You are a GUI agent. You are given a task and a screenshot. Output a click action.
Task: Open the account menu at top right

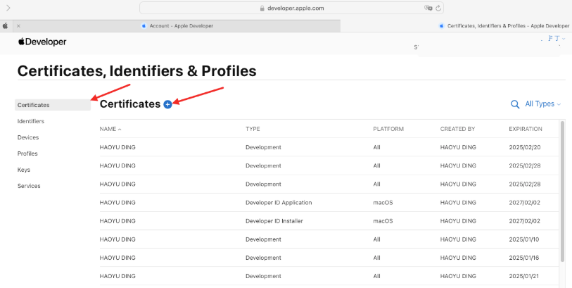556,39
